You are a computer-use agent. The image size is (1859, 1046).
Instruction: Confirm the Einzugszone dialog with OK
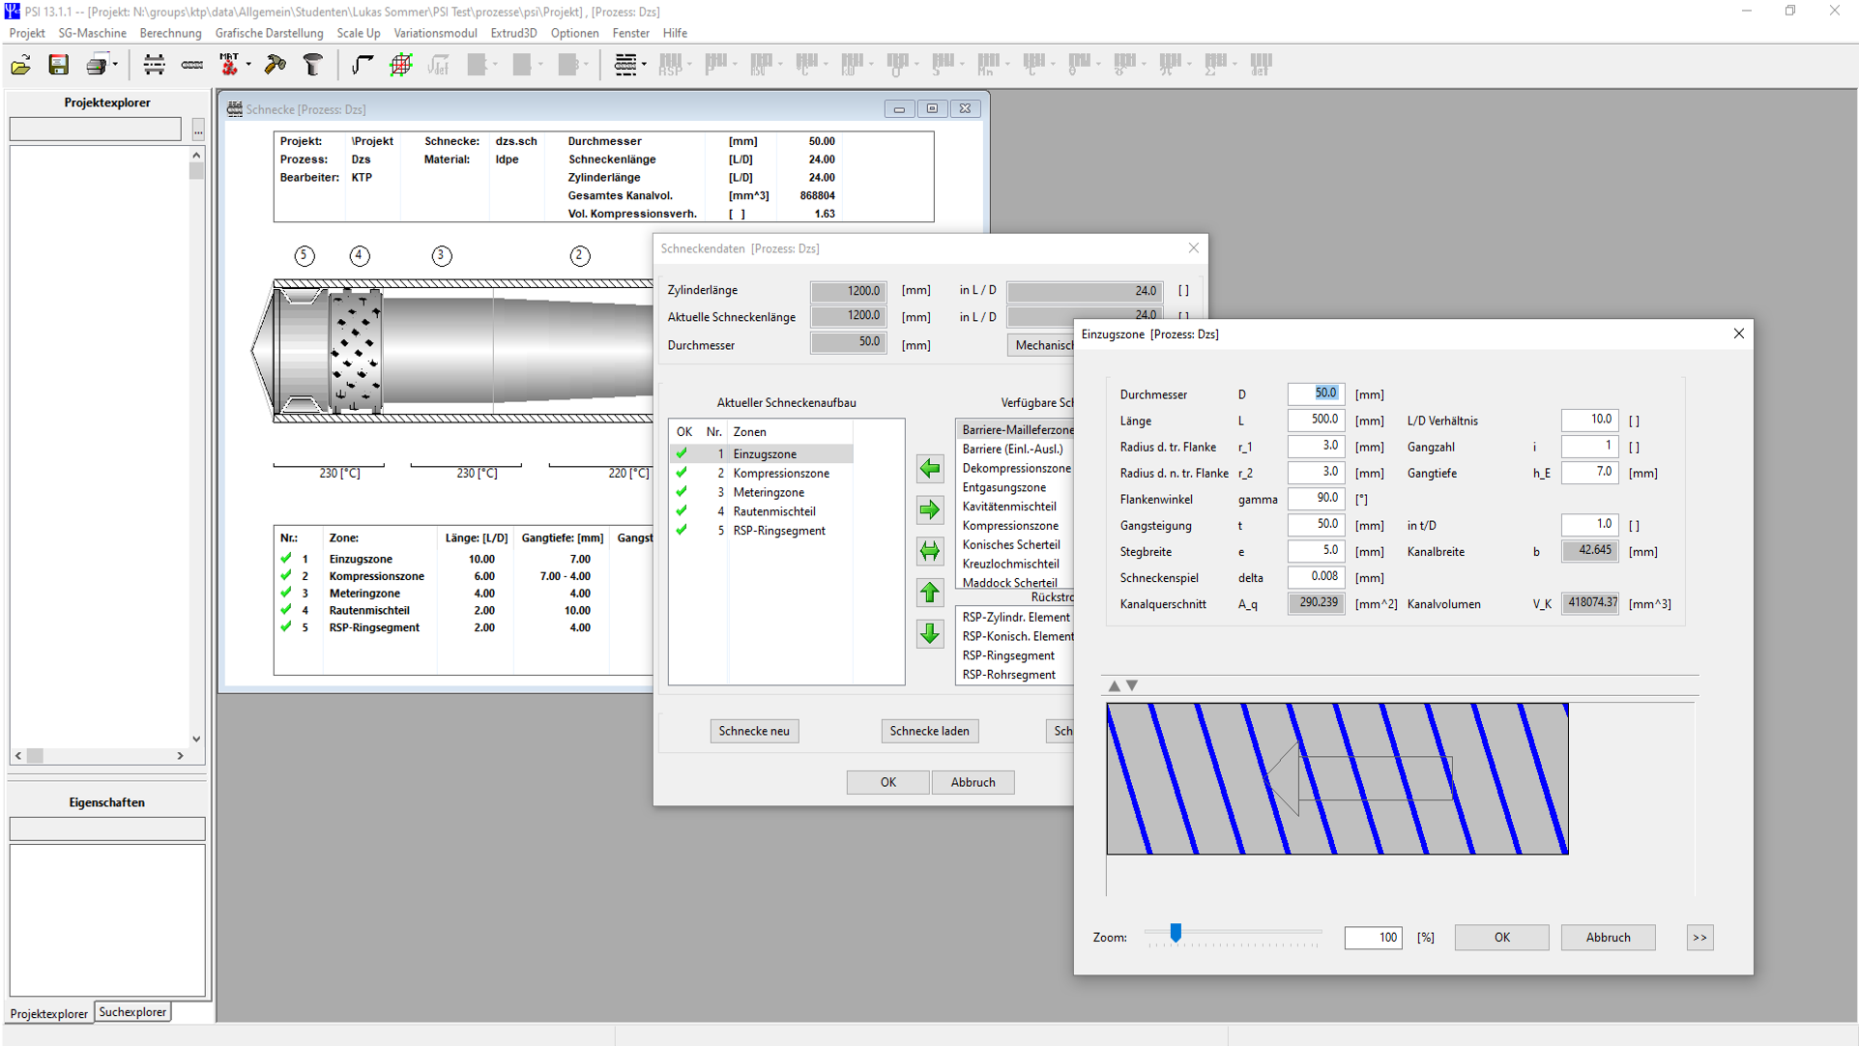point(1501,937)
